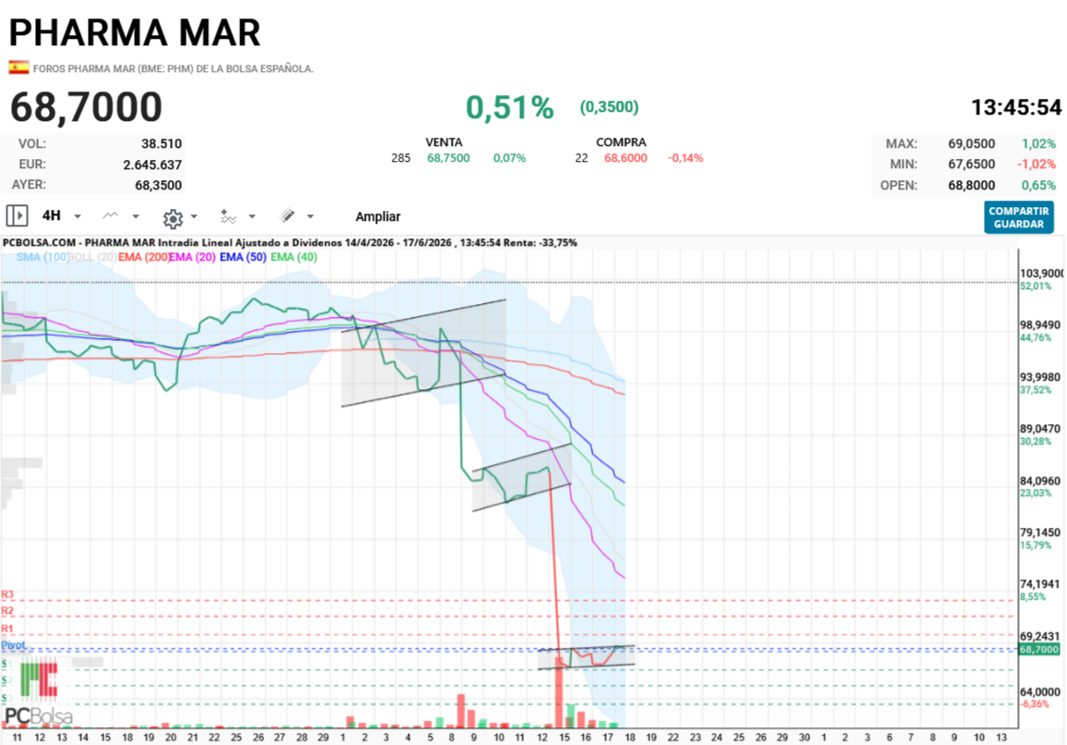Click the current price 68,7000 headline
The width and height of the screenshot is (1067, 745).
tap(87, 107)
